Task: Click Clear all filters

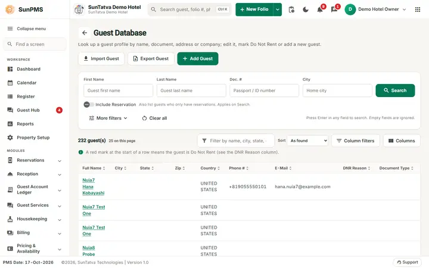Action: 154,118
